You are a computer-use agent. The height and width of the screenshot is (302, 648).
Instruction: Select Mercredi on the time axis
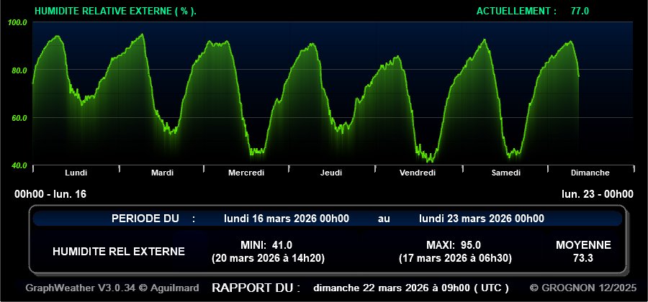(x=246, y=173)
